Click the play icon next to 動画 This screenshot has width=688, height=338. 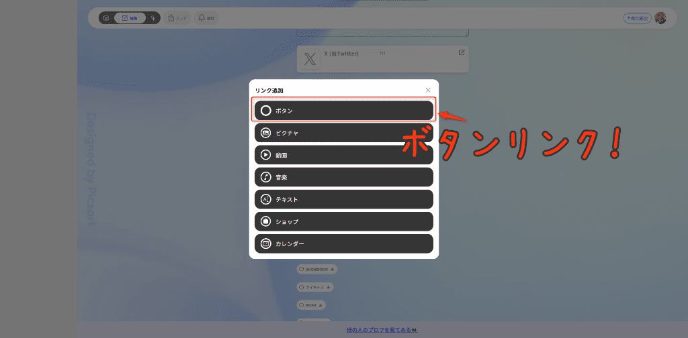(266, 155)
